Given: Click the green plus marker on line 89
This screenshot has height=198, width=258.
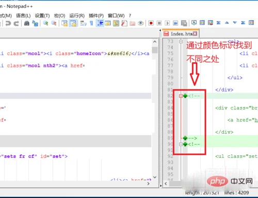Looking at the screenshot, I should coord(185,138).
